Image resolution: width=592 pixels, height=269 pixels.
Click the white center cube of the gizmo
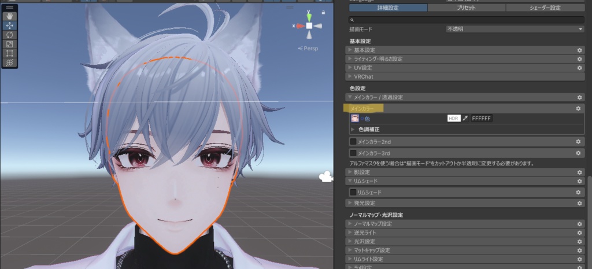tap(309, 25)
